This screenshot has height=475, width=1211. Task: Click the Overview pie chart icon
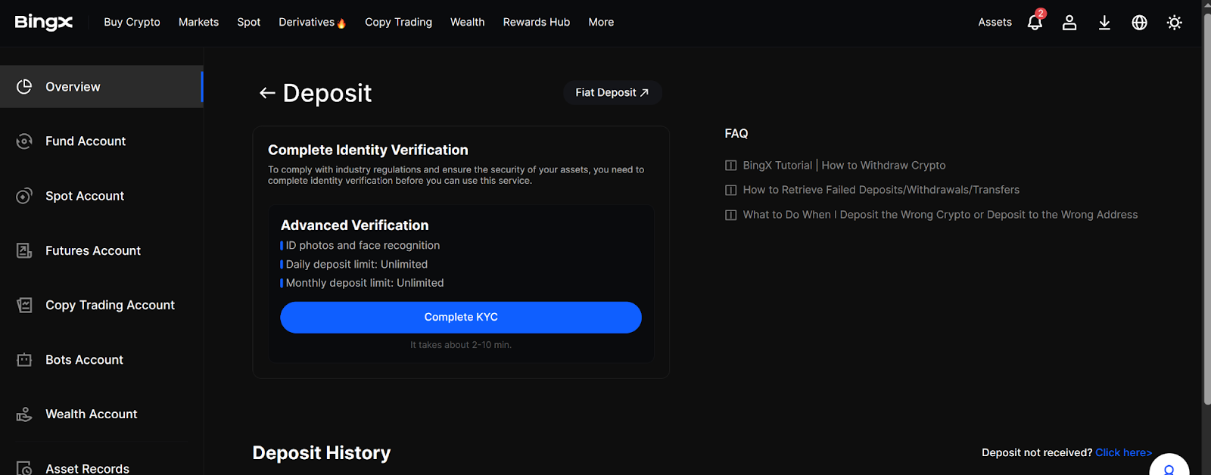click(x=24, y=86)
